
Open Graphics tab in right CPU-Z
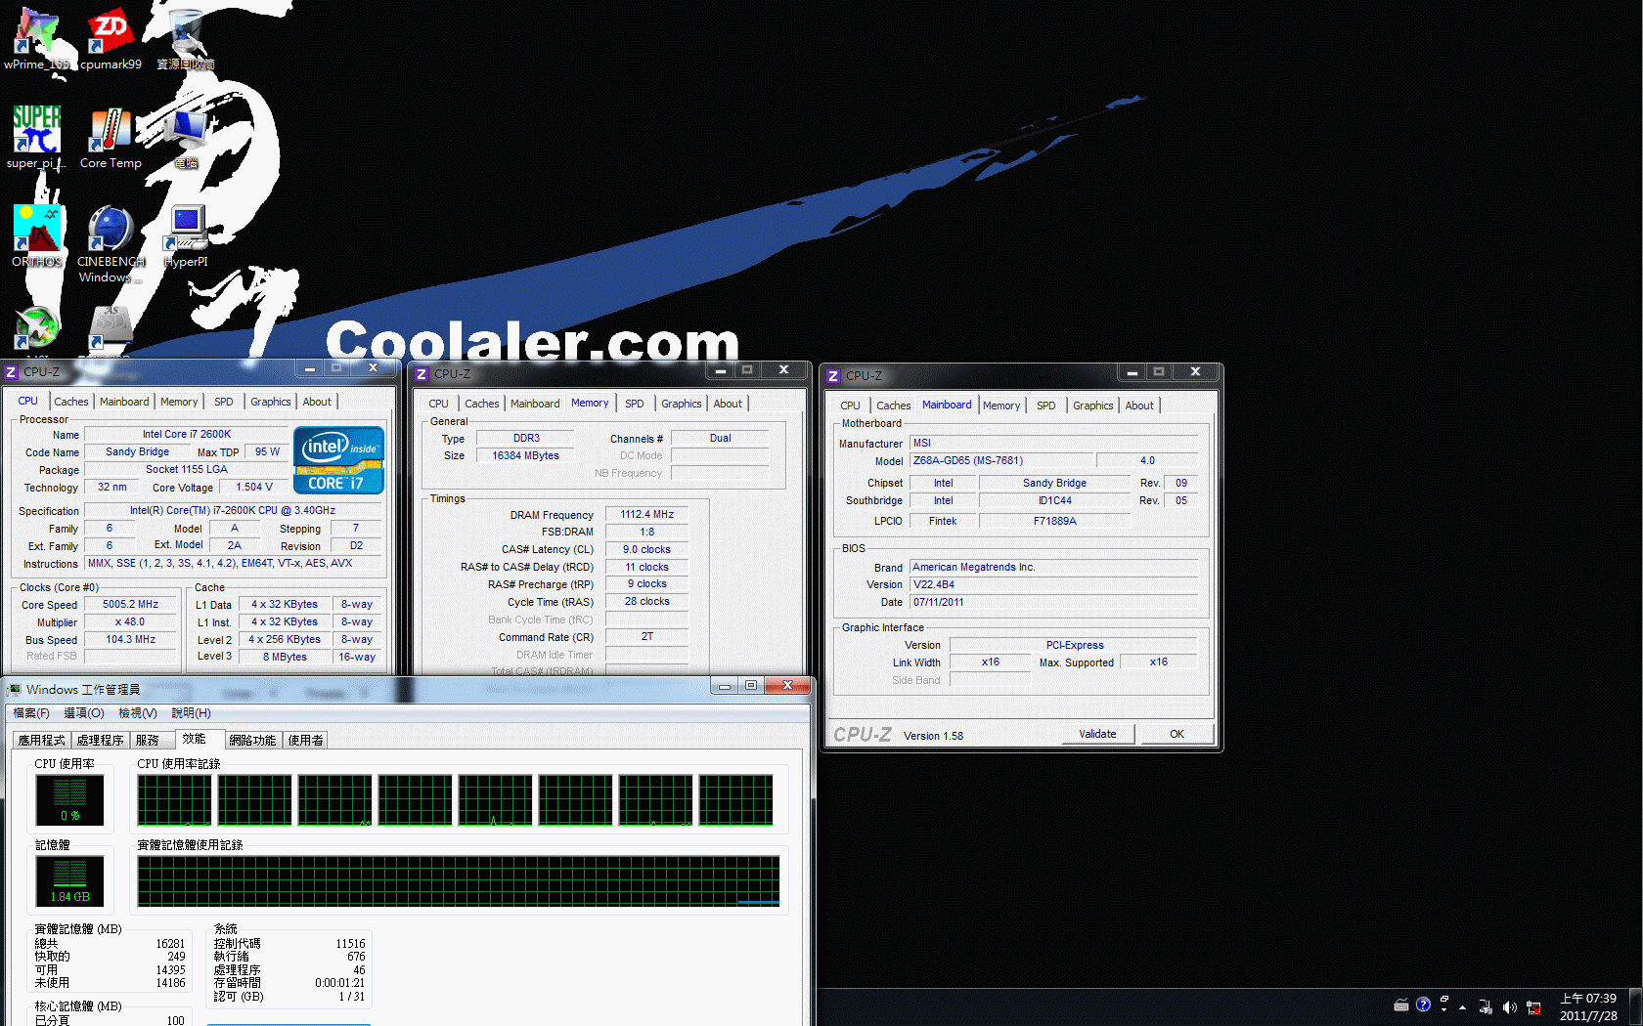(x=1093, y=406)
